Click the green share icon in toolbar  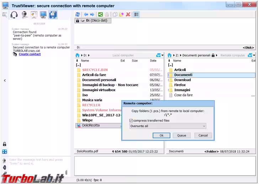pos(100,14)
